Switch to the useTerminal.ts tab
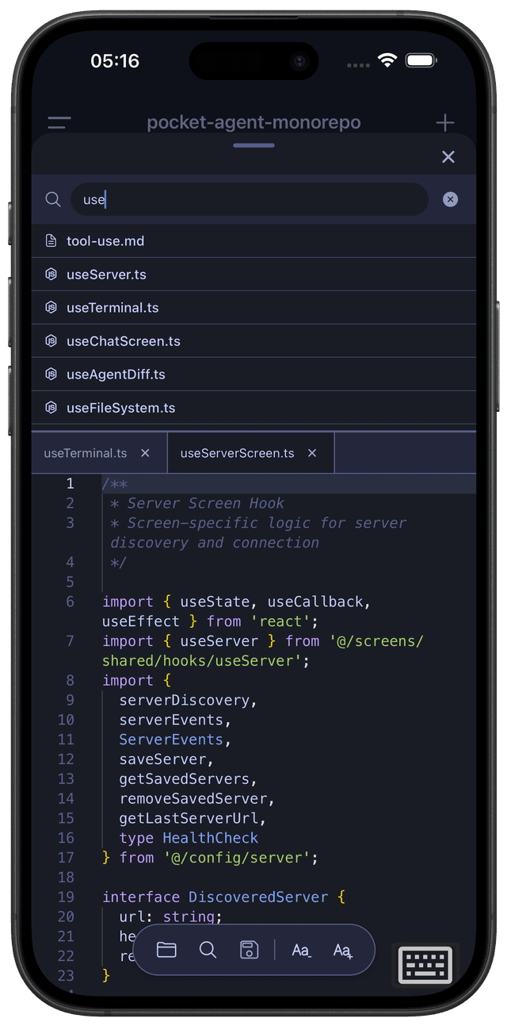The width and height of the screenshot is (507, 1026). 87,452
